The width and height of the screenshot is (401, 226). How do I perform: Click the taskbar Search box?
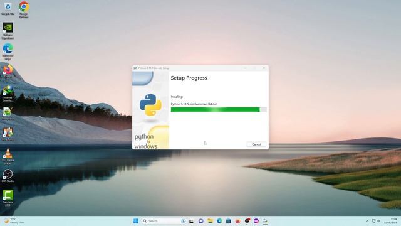pyautogui.click(x=164, y=221)
